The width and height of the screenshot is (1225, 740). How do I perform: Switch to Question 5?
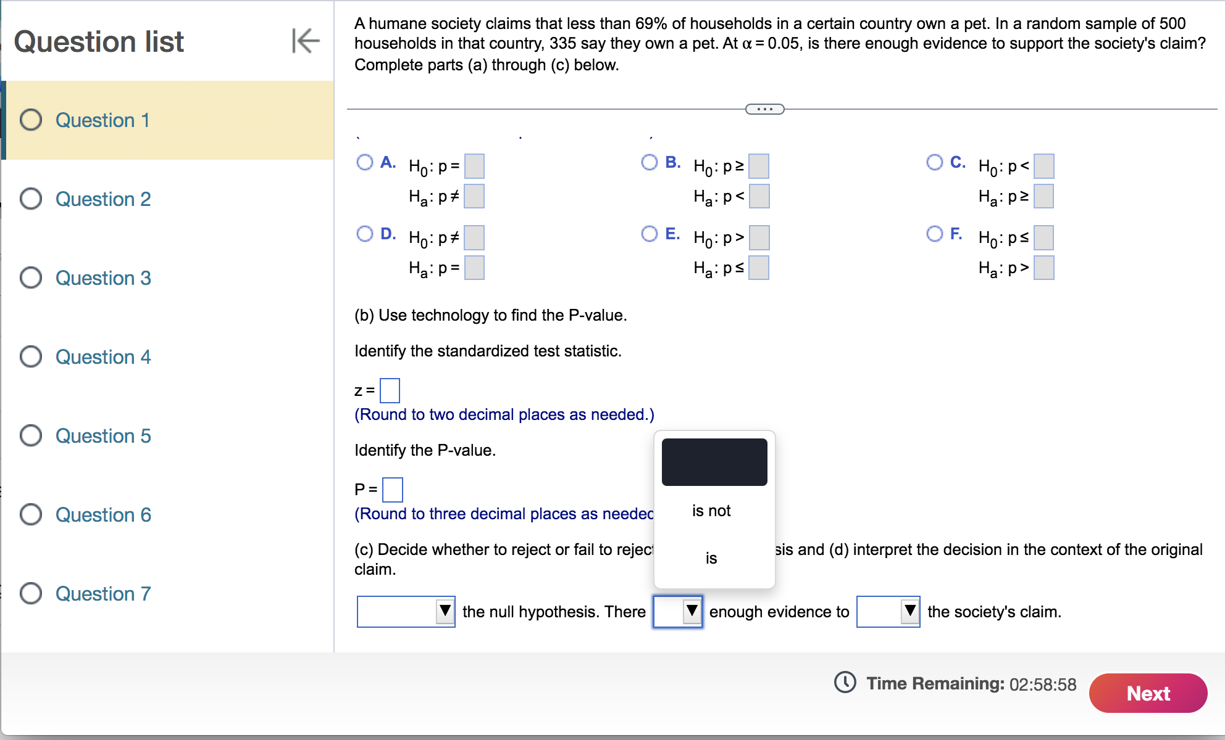coord(103,435)
